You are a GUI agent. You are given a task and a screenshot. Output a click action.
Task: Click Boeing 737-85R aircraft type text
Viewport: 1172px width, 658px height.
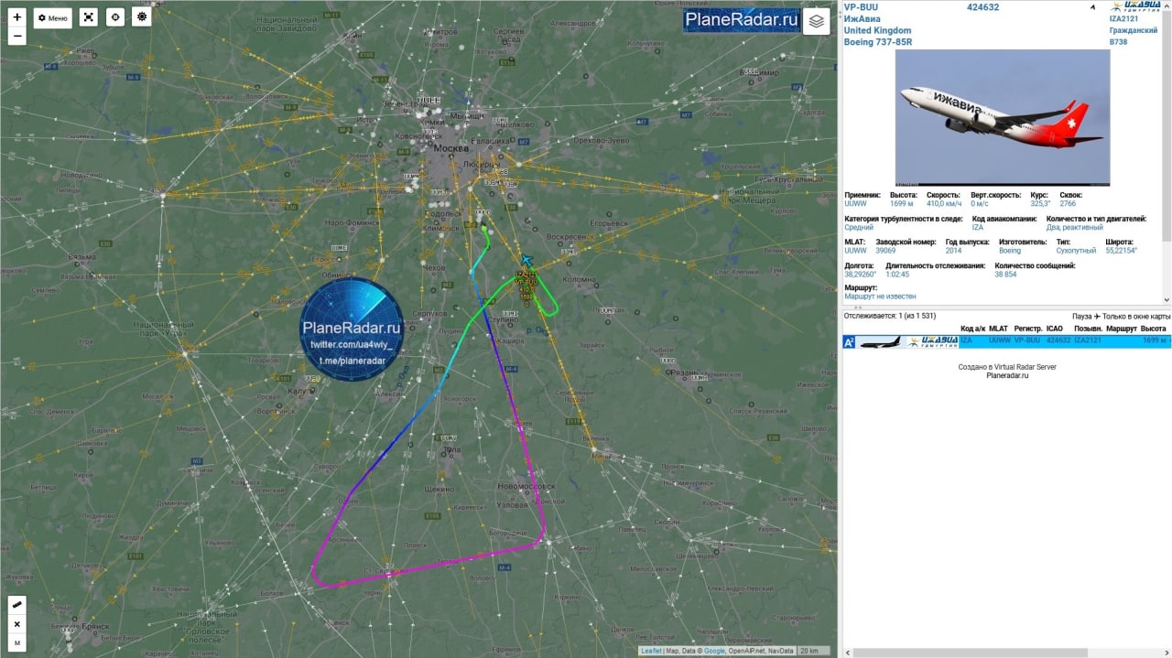tap(877, 42)
